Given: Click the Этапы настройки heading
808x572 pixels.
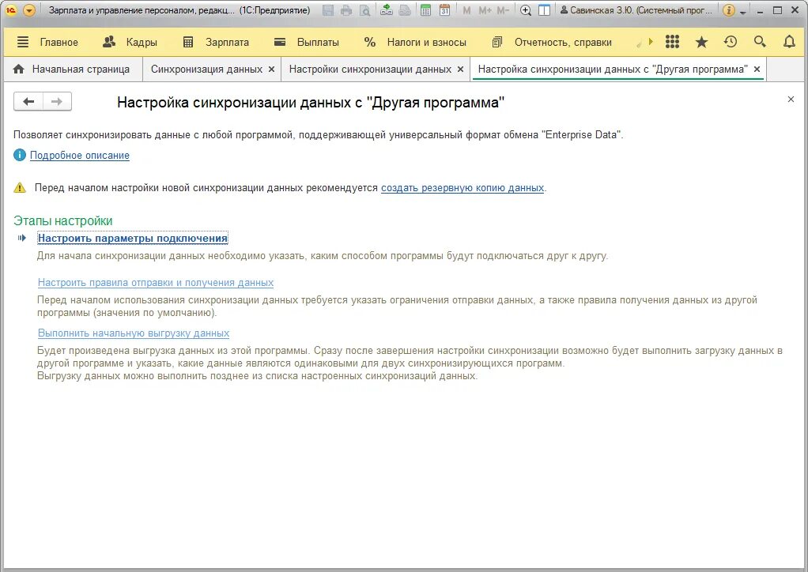Looking at the screenshot, I should click(63, 221).
